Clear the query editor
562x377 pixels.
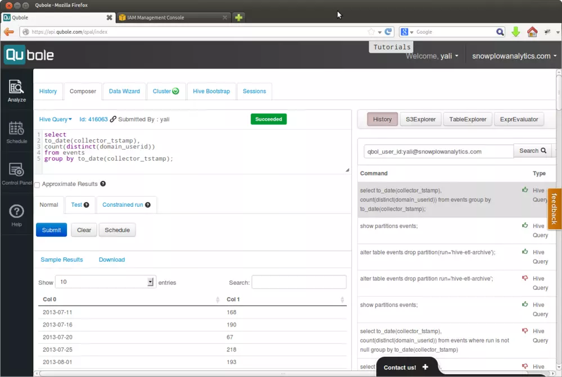pyautogui.click(x=84, y=230)
